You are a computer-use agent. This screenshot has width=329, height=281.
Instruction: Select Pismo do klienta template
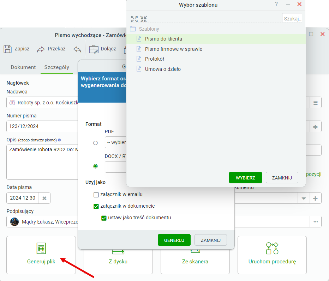pyautogui.click(x=216, y=39)
